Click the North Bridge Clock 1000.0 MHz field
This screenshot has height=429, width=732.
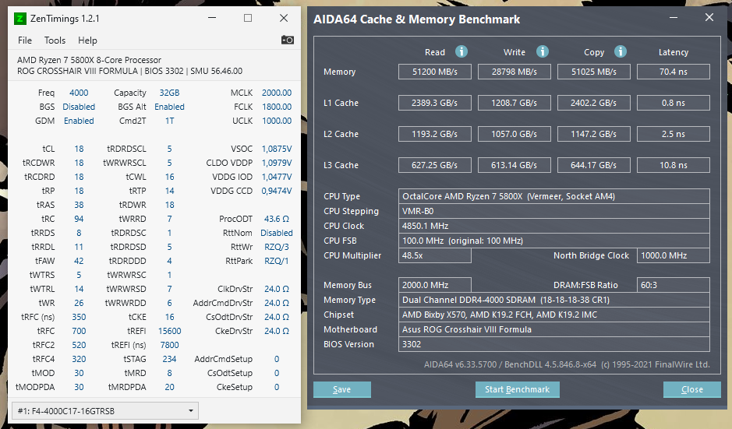tap(674, 255)
